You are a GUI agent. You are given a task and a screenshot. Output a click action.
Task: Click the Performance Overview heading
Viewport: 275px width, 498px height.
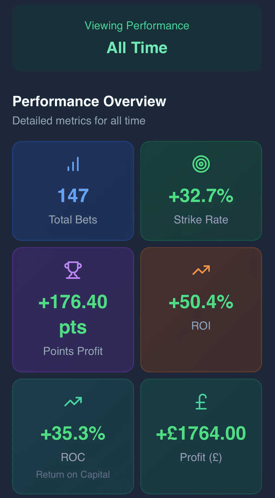pos(89,101)
